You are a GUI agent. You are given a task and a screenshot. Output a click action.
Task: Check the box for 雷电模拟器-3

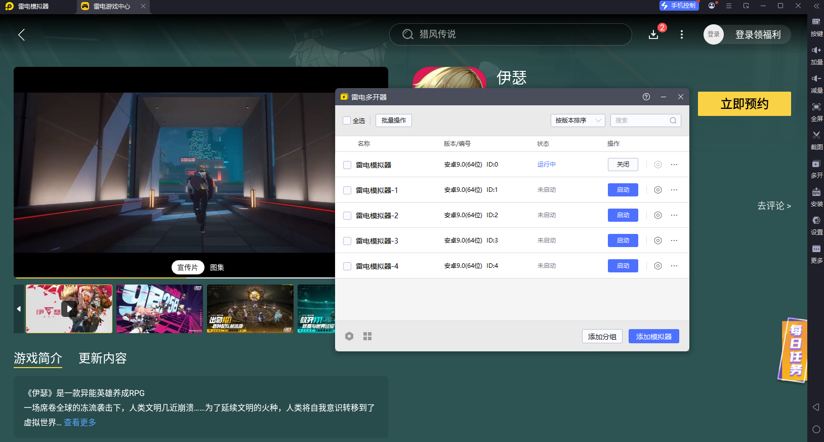pos(347,241)
